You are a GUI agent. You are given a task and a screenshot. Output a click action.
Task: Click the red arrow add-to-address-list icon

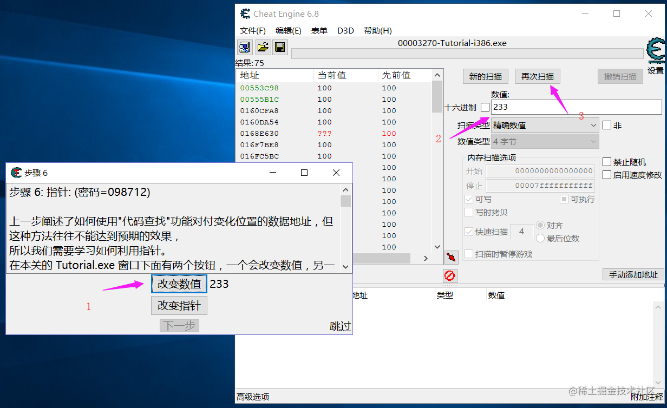(450, 258)
